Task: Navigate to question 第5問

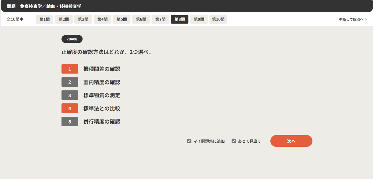Action: (122, 20)
